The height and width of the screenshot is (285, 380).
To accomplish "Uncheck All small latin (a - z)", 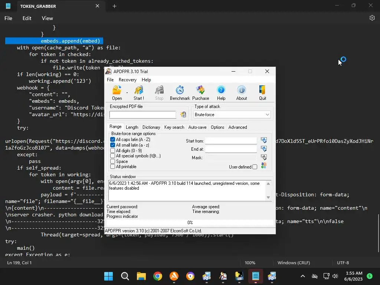I will (112, 145).
